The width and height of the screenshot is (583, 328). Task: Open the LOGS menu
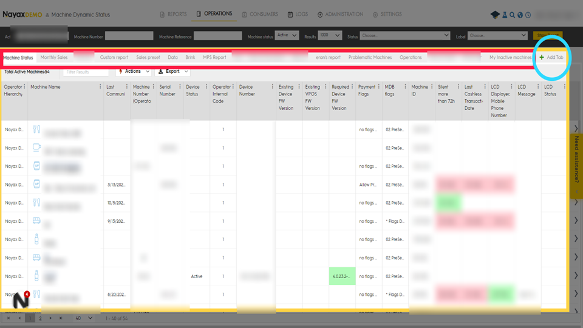tap(298, 14)
